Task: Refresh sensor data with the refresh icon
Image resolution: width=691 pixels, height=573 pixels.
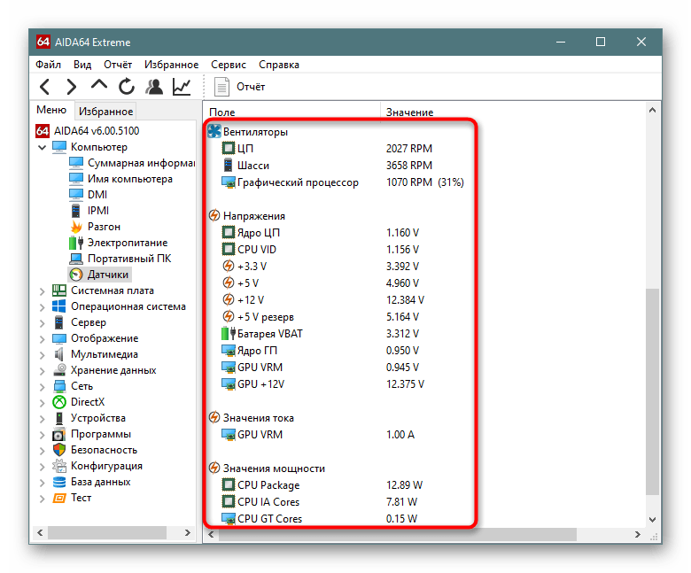Action: pos(127,86)
